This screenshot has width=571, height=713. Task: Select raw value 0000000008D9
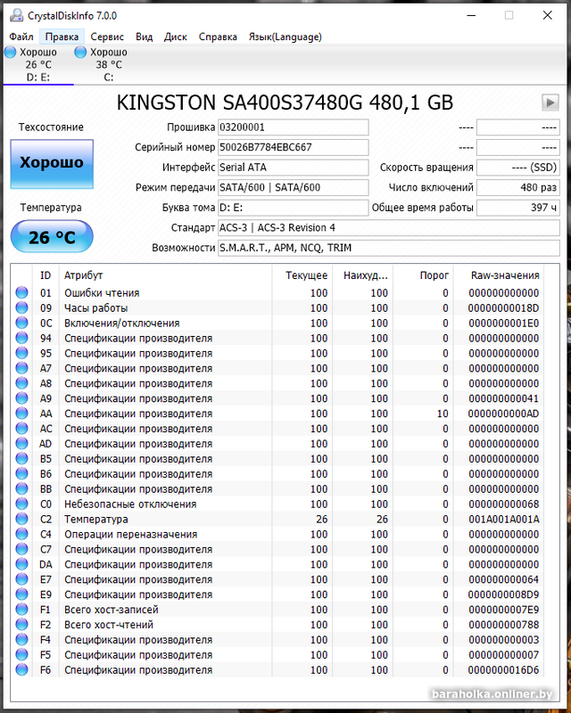click(503, 594)
